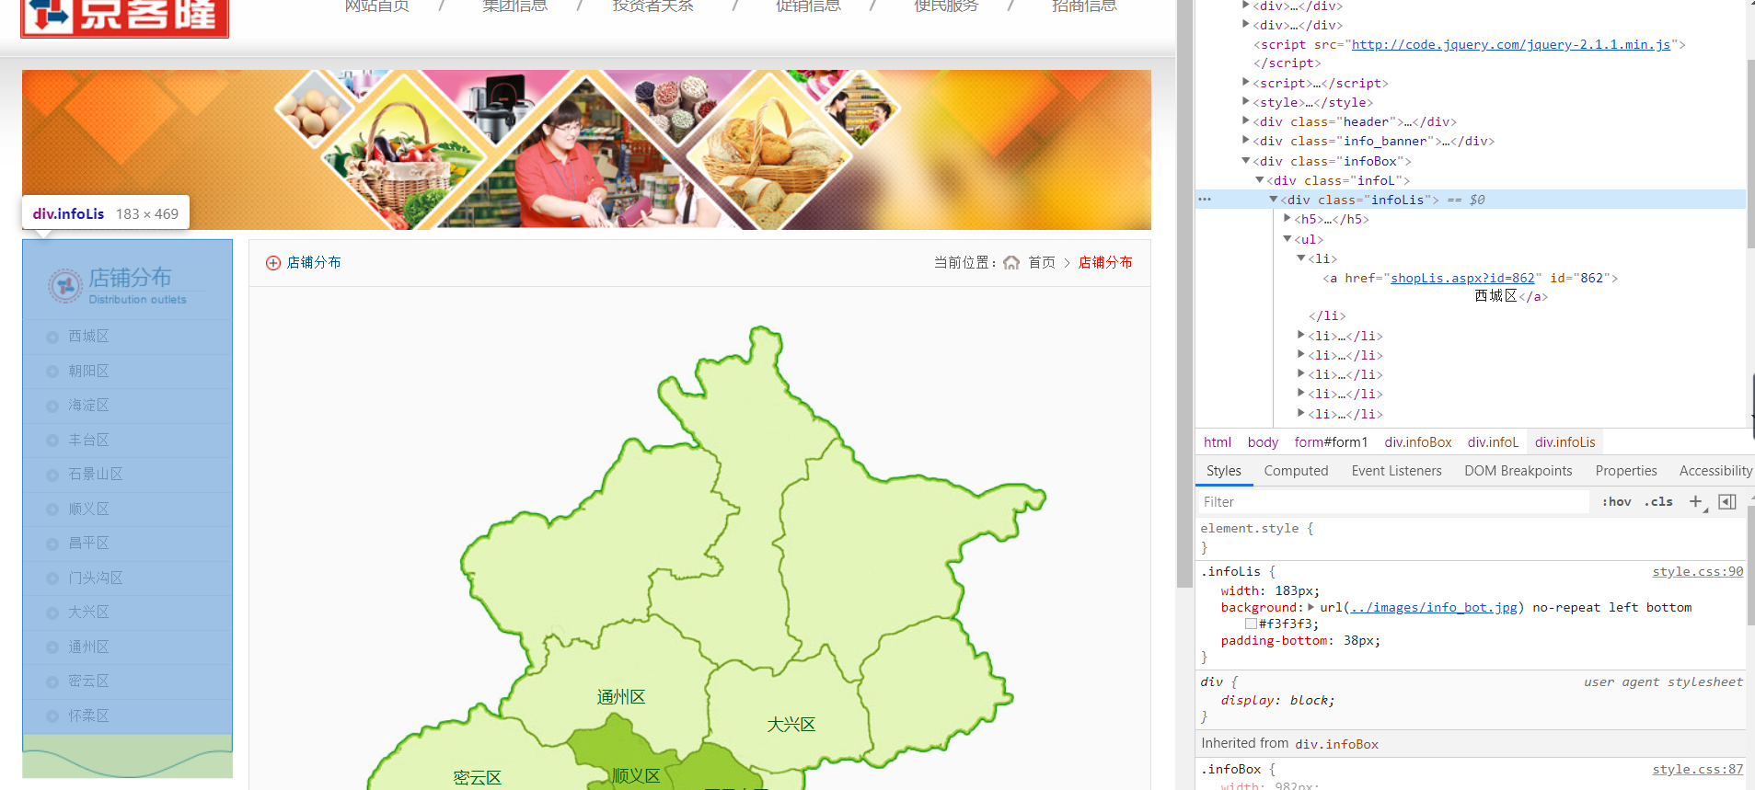Expand the second collapsed li node under ul
Image resolution: width=1755 pixels, height=790 pixels.
(1301, 355)
